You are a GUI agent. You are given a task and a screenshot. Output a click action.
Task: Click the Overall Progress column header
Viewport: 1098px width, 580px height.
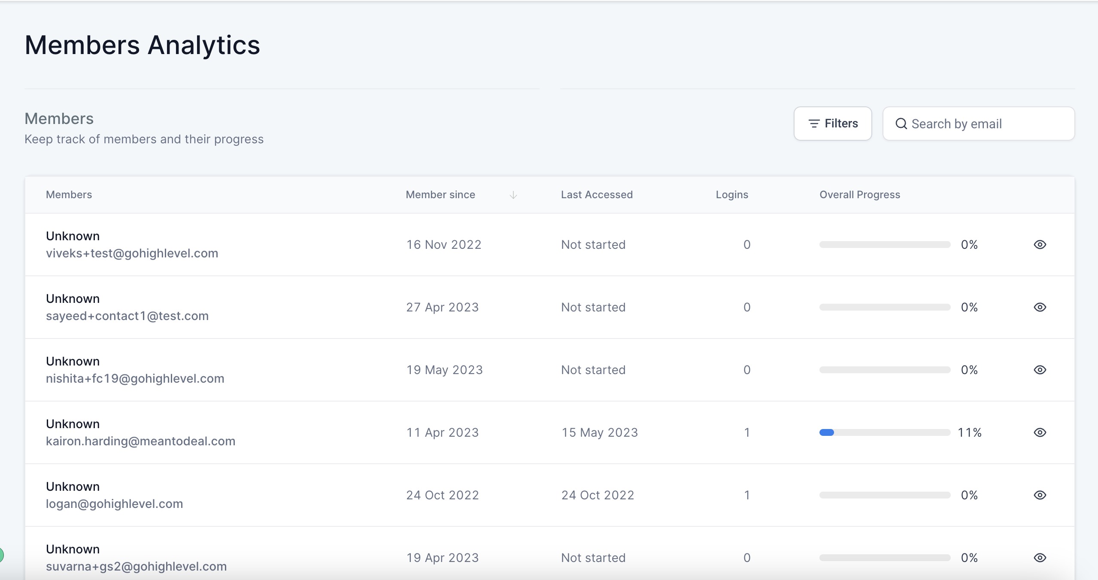(x=860, y=195)
